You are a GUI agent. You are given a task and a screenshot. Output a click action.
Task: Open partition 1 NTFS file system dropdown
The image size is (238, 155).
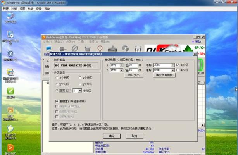coord(121,65)
